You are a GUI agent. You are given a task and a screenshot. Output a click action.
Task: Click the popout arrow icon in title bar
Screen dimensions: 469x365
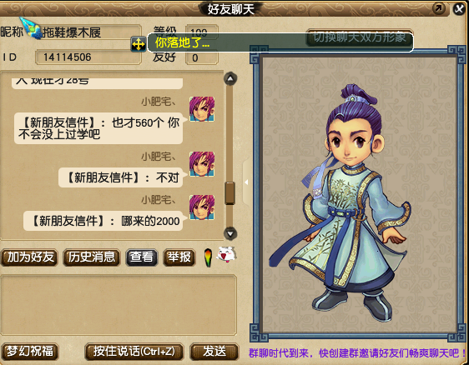click(x=439, y=8)
